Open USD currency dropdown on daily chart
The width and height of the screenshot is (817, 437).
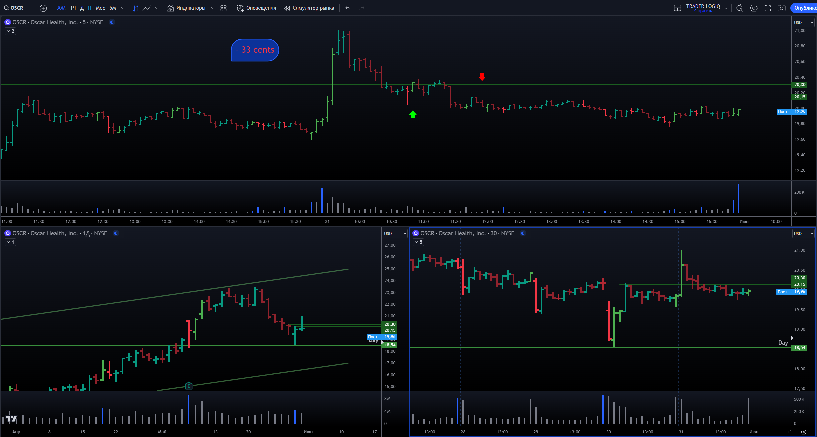395,233
